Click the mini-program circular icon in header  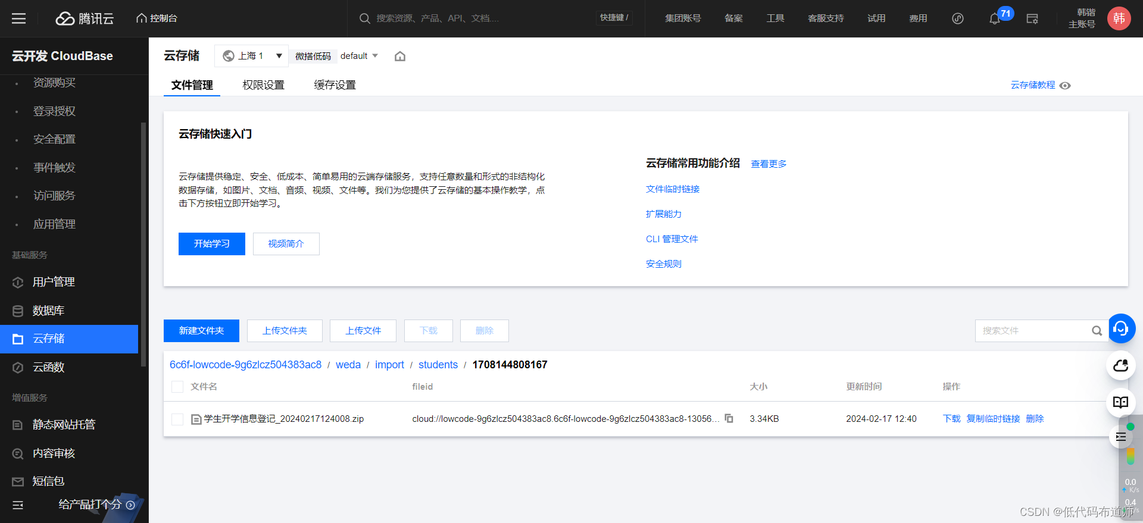(x=958, y=18)
